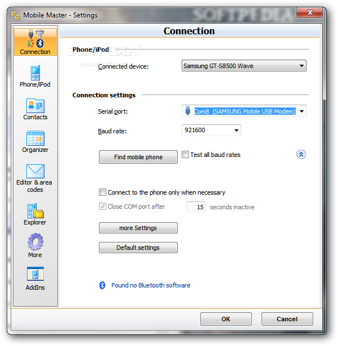Click the Cancel button
The height and width of the screenshot is (346, 338).
pyautogui.click(x=287, y=319)
